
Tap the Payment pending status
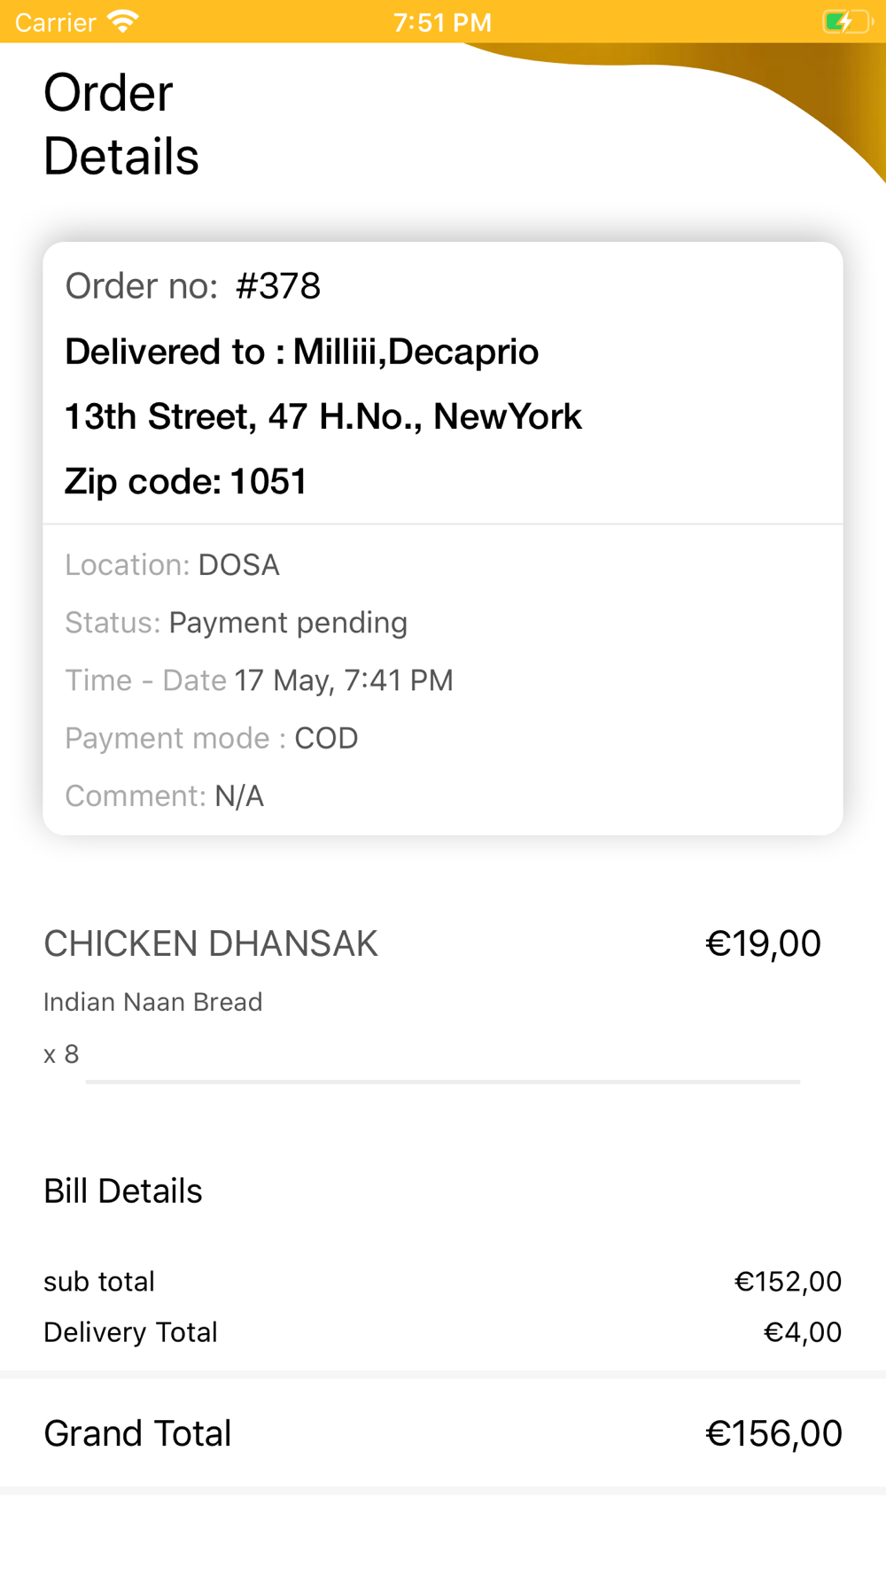[288, 623]
